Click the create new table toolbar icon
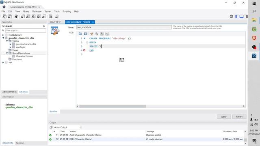 [28, 16]
